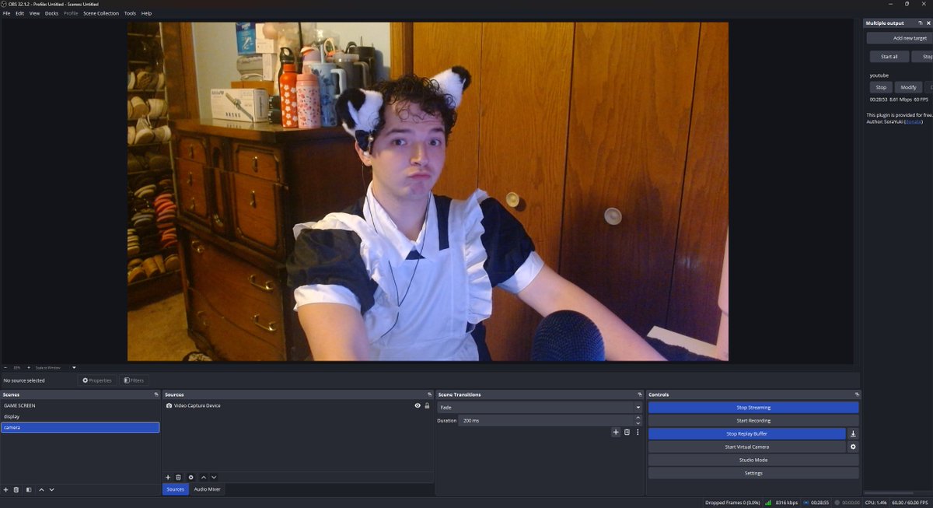This screenshot has width=933, height=508.
Task: Open the View menu
Action: (x=34, y=13)
